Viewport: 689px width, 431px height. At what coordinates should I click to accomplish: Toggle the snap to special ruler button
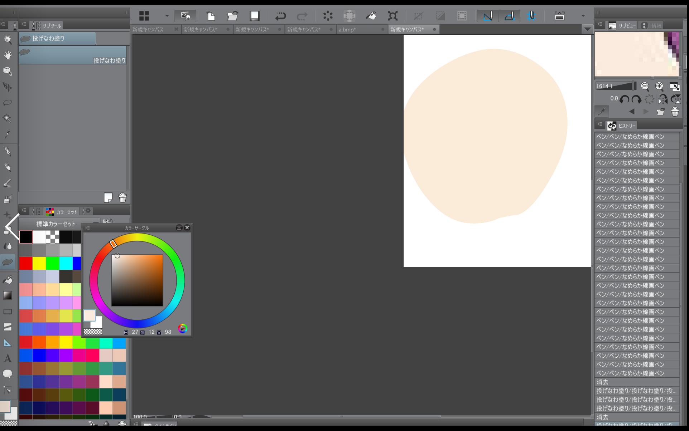coord(509,16)
